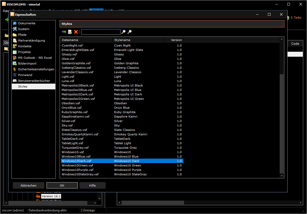This screenshot has width=307, height=214.
Task: Open the Pinnwand settings page
Action: tap(34, 75)
